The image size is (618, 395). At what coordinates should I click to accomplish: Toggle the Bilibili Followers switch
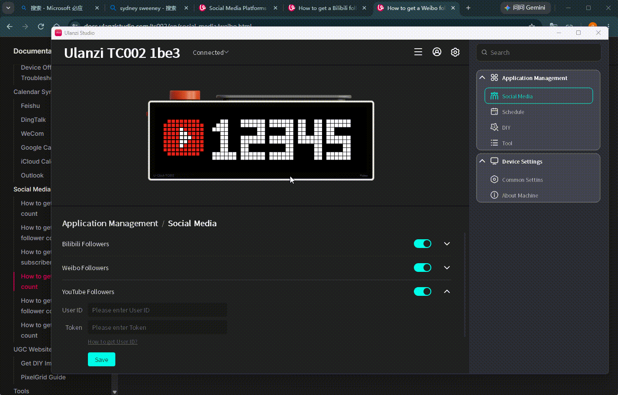coord(423,244)
